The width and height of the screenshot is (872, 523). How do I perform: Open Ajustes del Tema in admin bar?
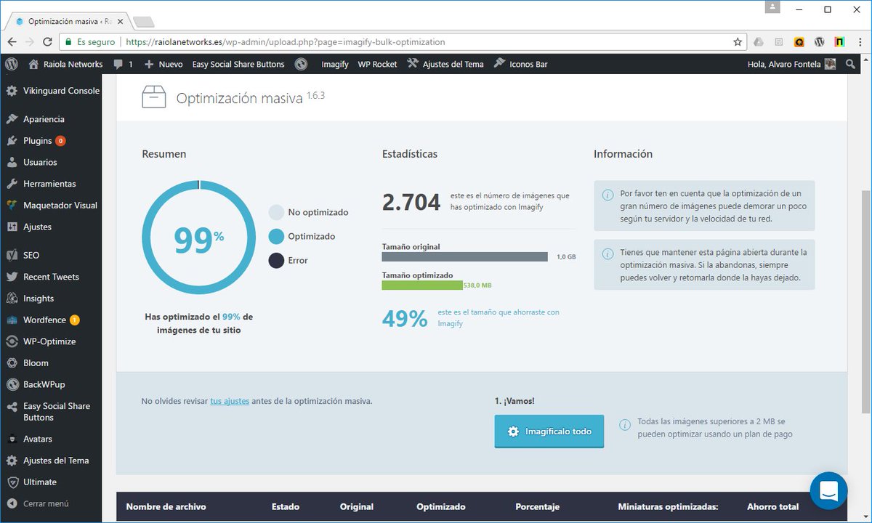click(445, 64)
